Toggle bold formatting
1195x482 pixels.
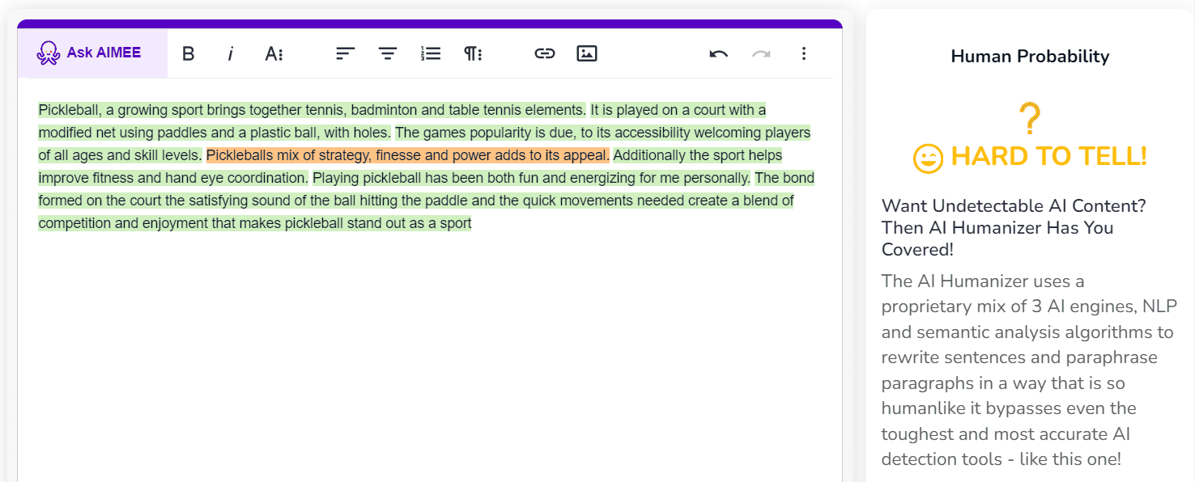[188, 53]
